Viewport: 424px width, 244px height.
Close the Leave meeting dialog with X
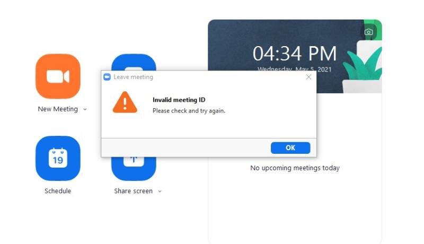(308, 77)
